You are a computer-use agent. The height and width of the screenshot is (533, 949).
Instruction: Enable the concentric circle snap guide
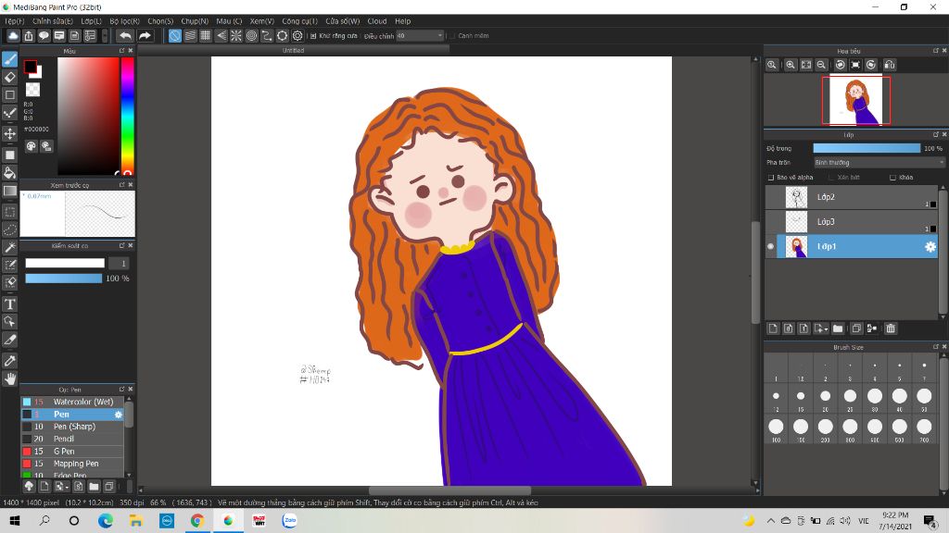pos(251,36)
